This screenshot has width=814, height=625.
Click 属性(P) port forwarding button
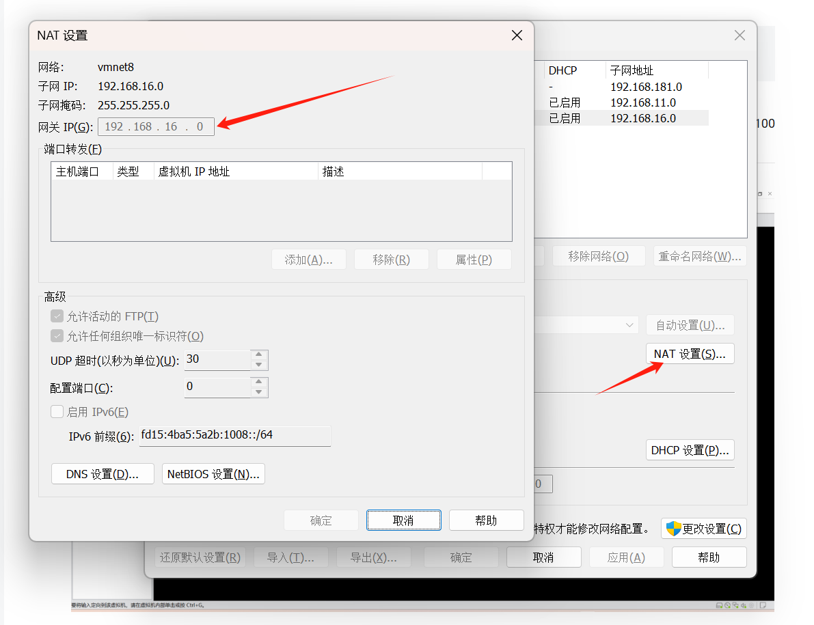click(474, 260)
